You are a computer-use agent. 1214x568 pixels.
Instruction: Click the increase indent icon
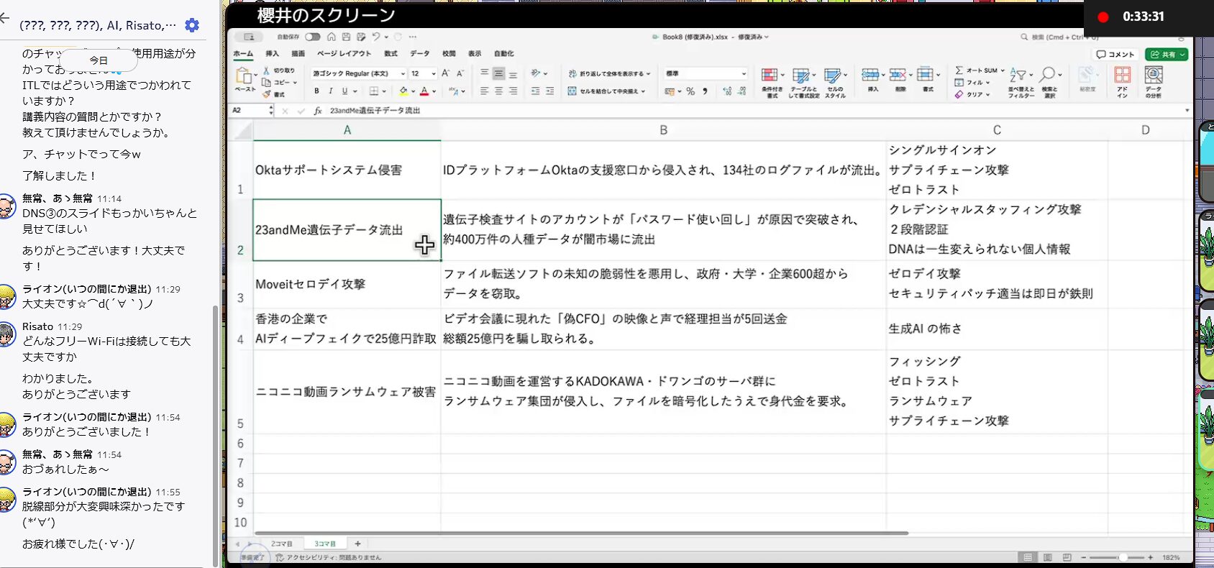(550, 91)
